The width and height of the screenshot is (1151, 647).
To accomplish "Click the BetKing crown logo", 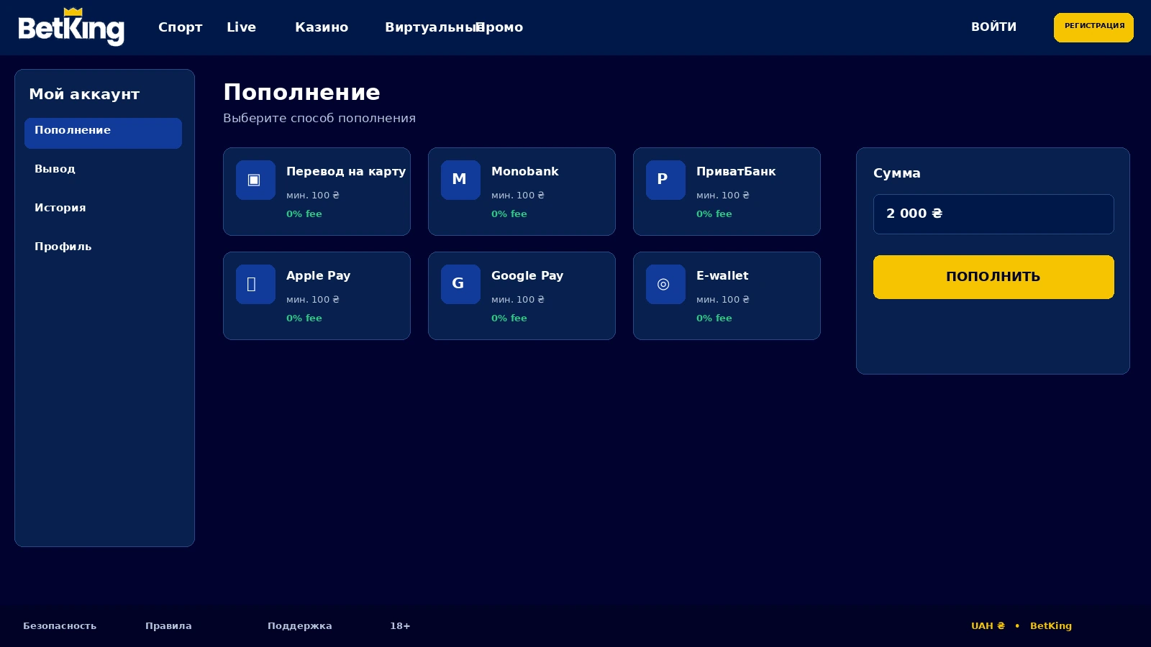I will pyautogui.click(x=71, y=27).
